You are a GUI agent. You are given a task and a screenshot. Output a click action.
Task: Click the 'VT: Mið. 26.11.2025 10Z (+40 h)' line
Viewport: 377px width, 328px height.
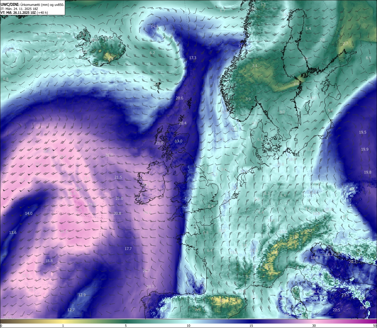point(24,13)
